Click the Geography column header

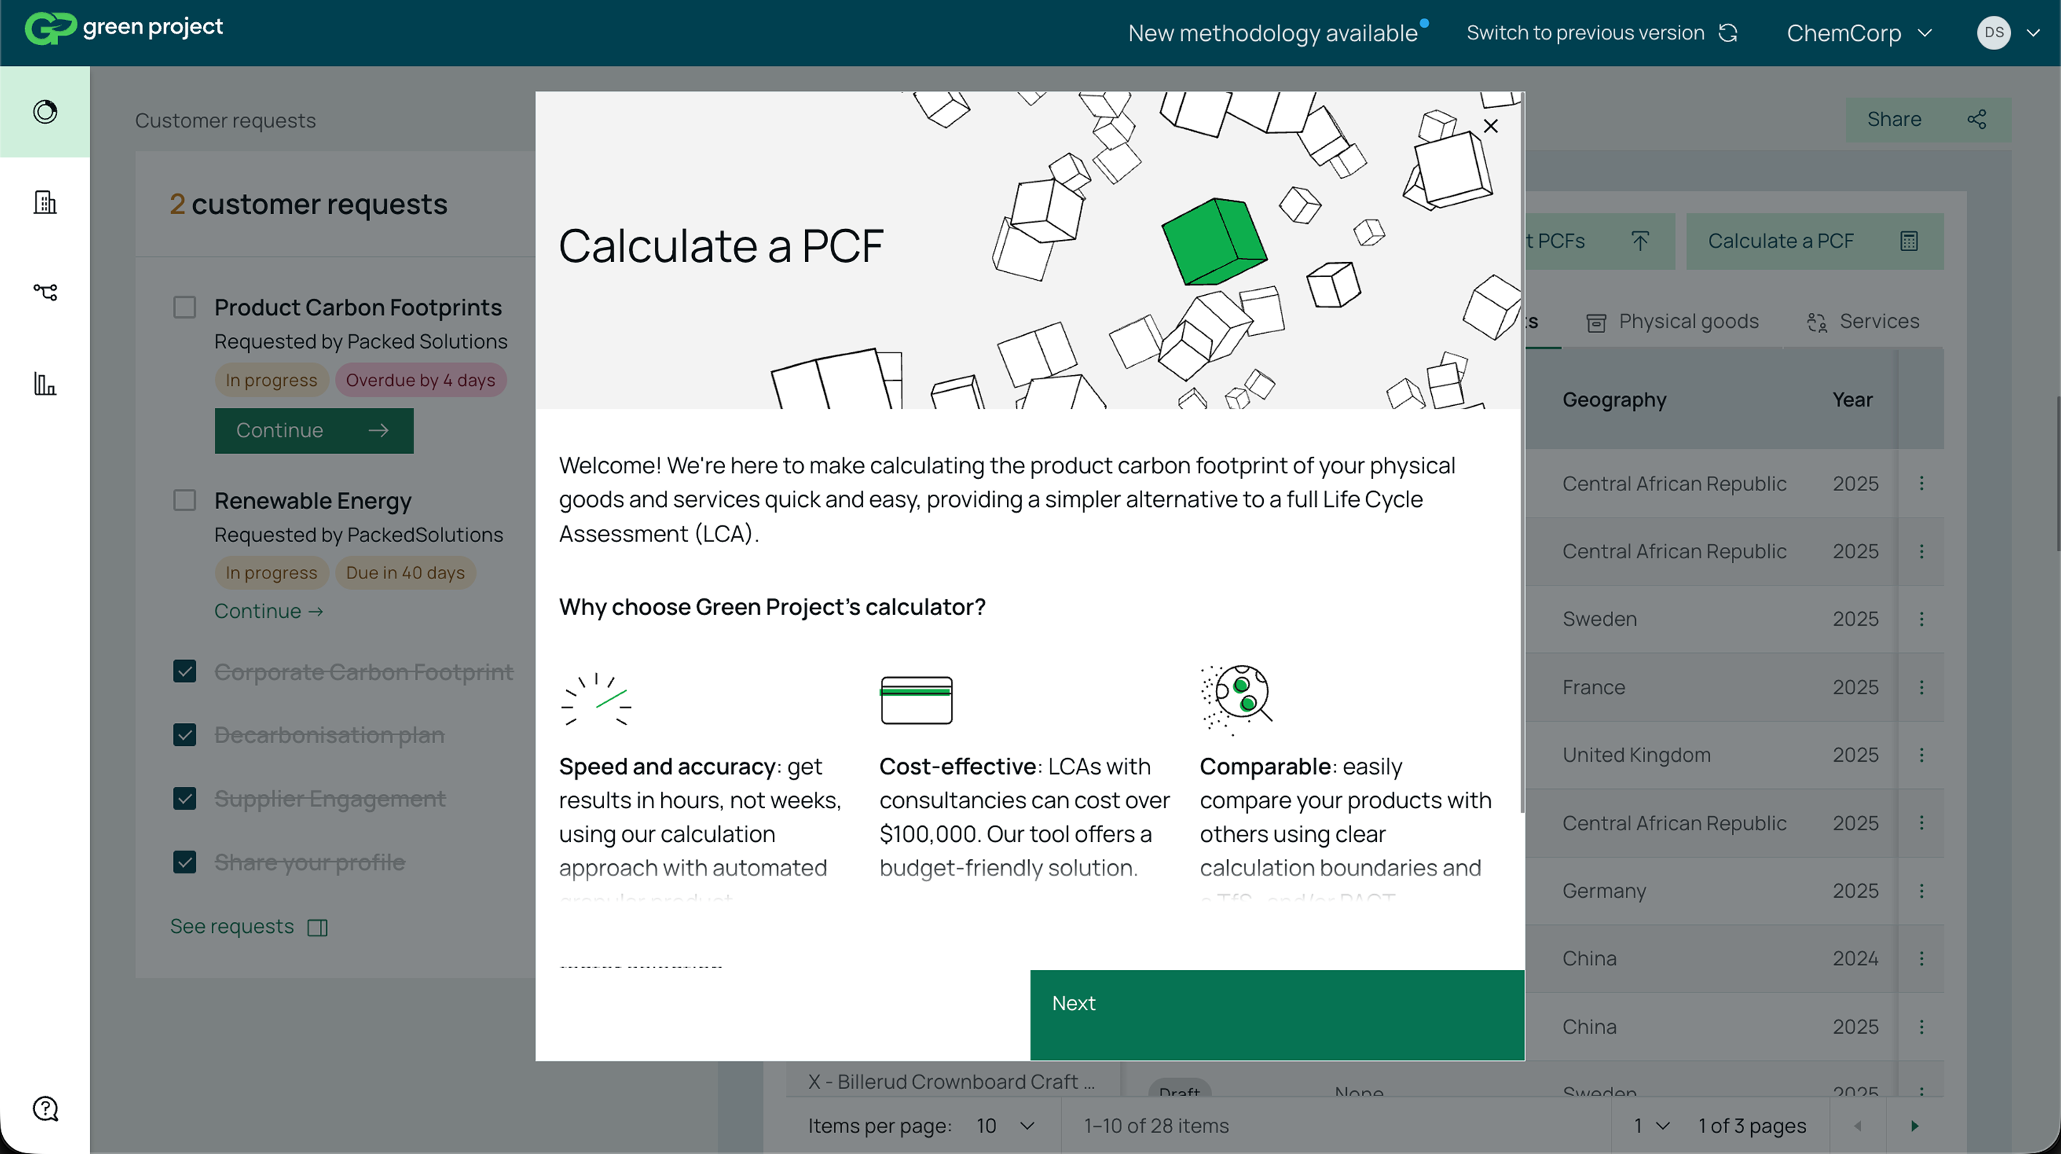tap(1614, 399)
